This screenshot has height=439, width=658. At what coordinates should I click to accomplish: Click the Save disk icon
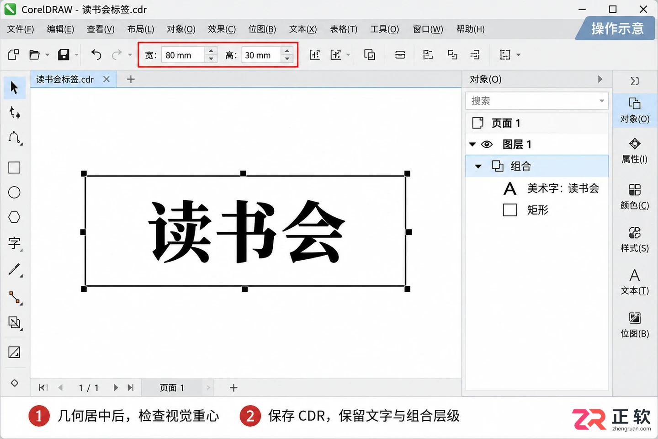64,55
